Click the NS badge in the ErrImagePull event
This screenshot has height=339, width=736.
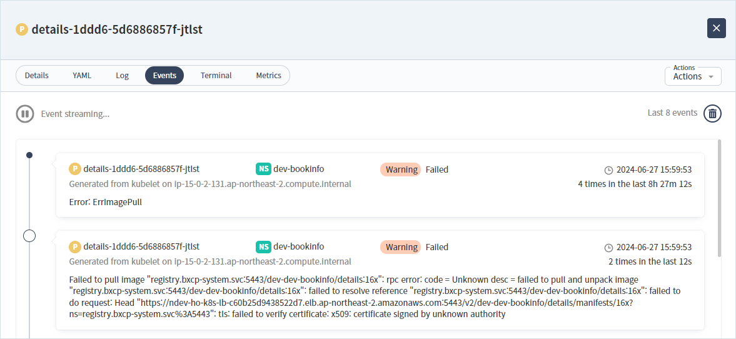pos(263,168)
